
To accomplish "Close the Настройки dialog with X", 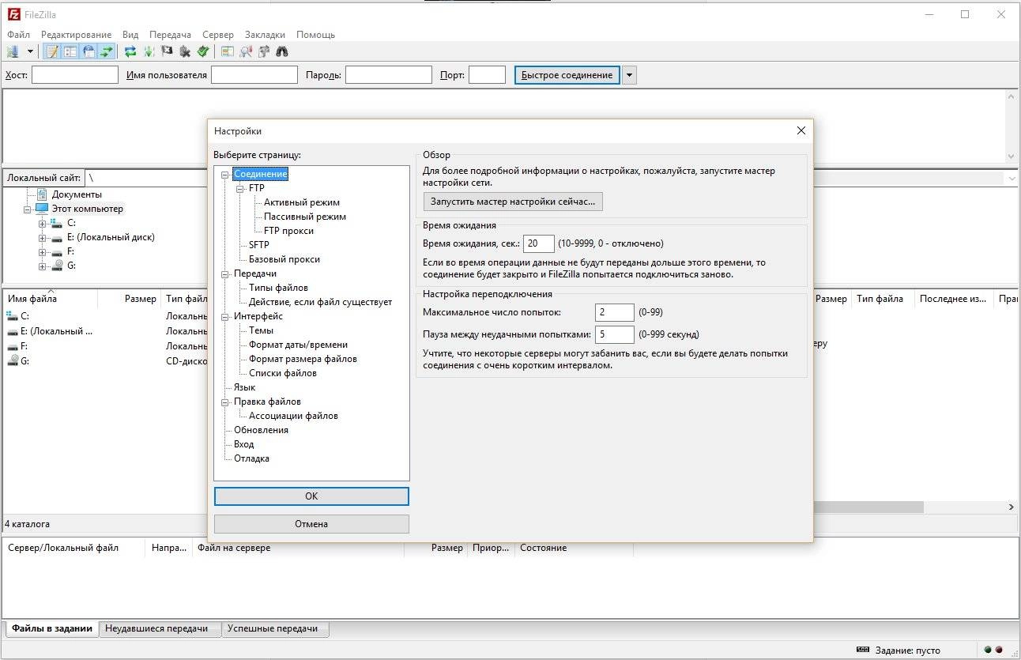I will (801, 131).
